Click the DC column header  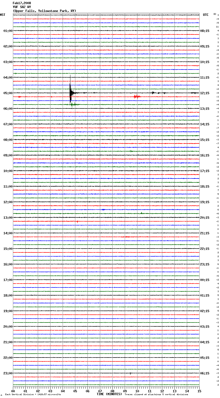click(215, 14)
